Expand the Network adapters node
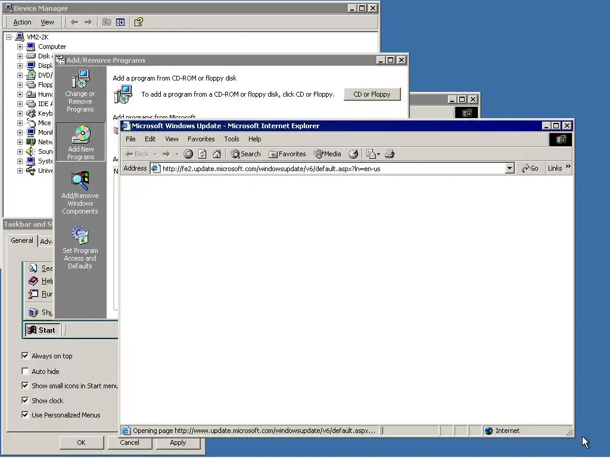Image resolution: width=610 pixels, height=458 pixels. pos(20,142)
